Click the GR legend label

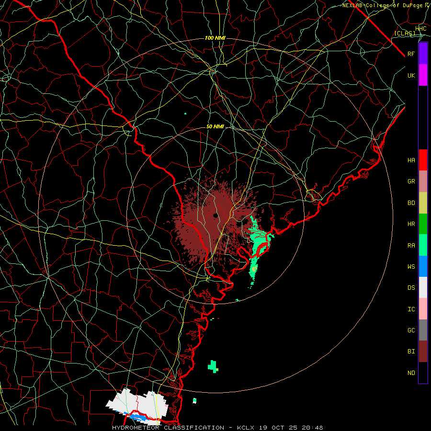pyautogui.click(x=411, y=181)
